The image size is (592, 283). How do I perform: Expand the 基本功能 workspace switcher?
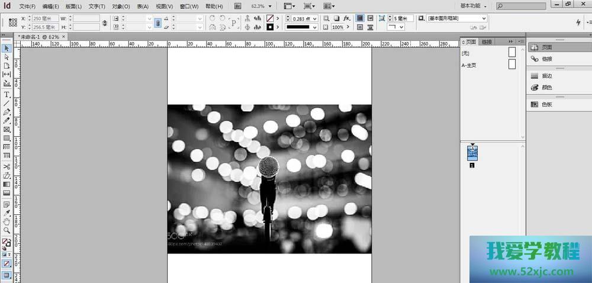coord(474,6)
